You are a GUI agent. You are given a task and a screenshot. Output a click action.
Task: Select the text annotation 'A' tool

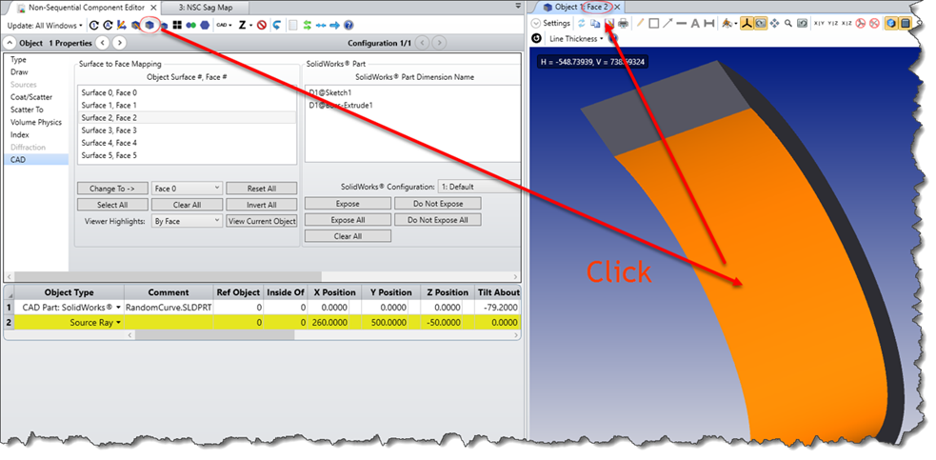[695, 23]
